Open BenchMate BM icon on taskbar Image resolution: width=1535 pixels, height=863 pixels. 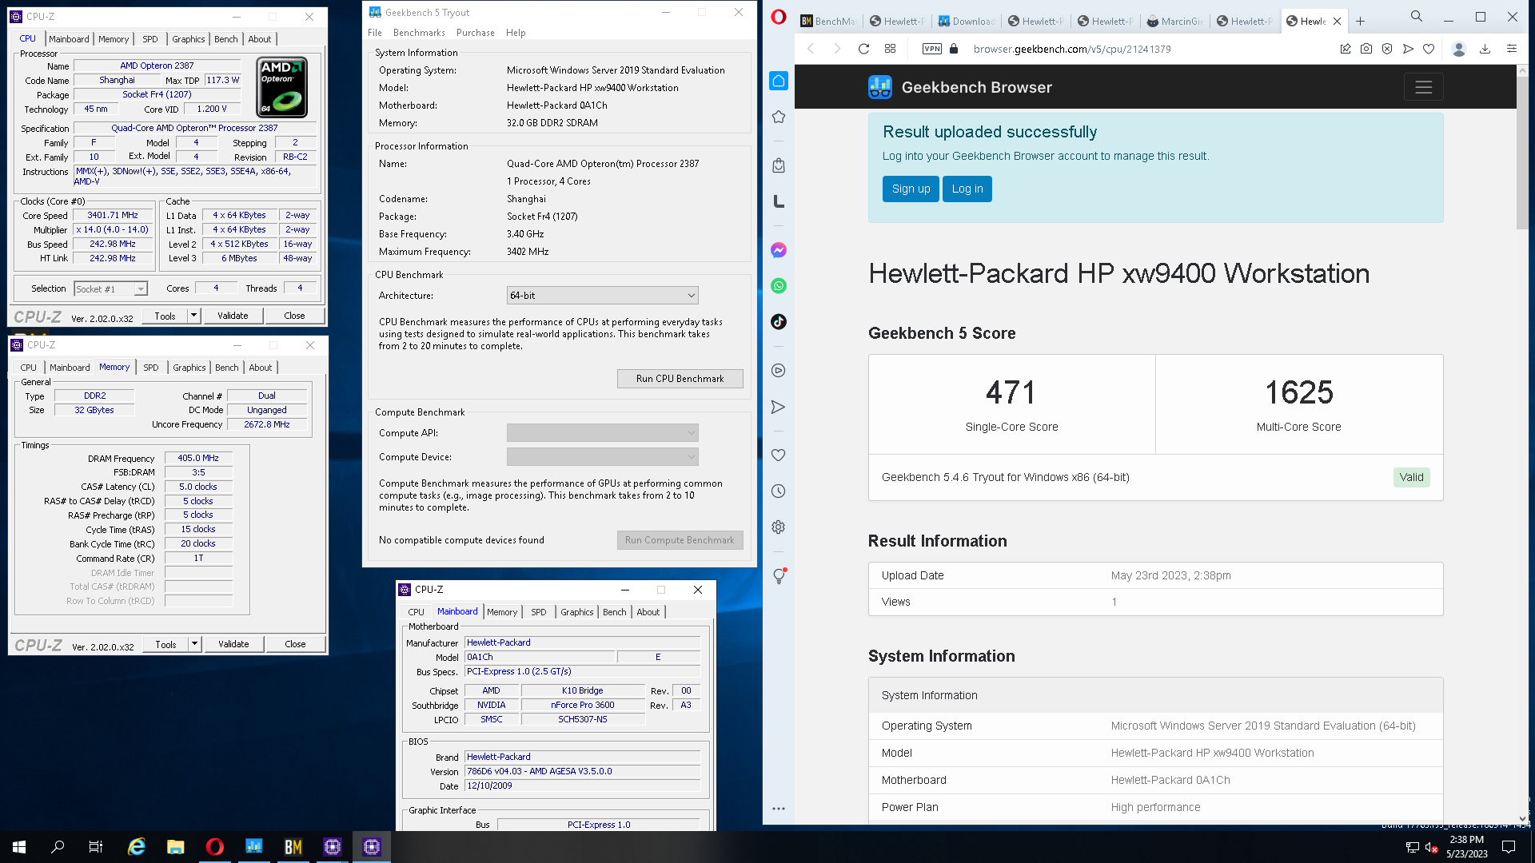pos(293,847)
